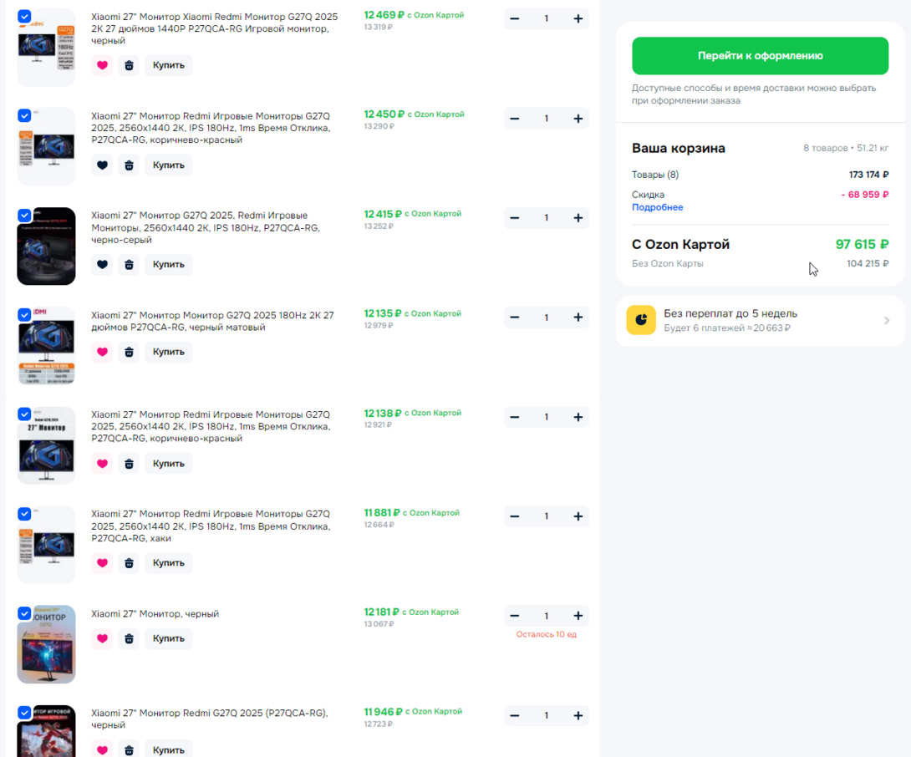Expand the Без переплат до 5 недель option
Image resolution: width=911 pixels, height=757 pixels.
click(x=760, y=321)
